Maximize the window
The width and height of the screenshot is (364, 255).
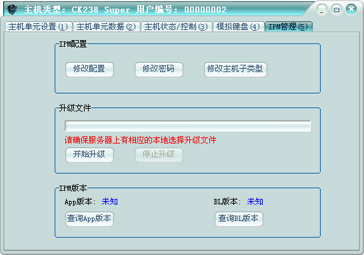click(x=337, y=10)
